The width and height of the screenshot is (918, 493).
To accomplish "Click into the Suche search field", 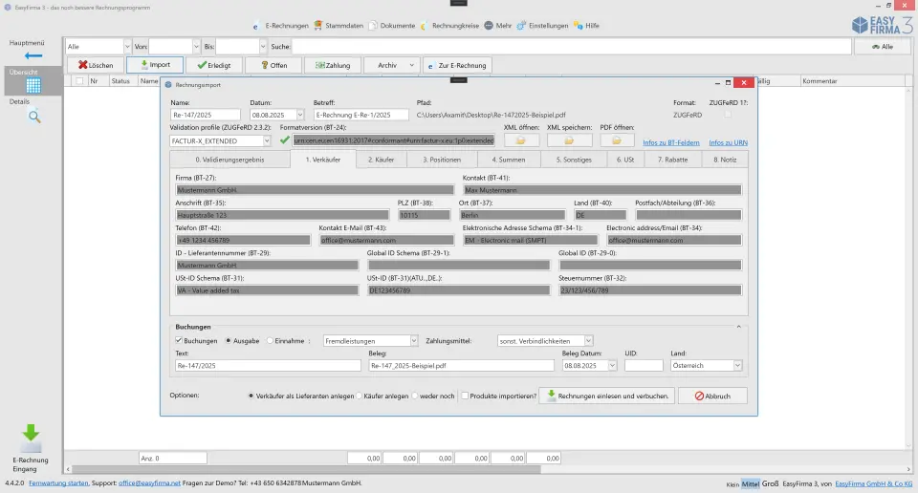I will 572,46.
